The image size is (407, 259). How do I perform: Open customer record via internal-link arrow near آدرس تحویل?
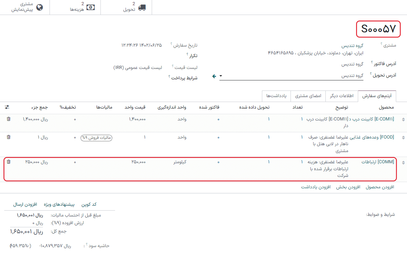tap(214, 76)
